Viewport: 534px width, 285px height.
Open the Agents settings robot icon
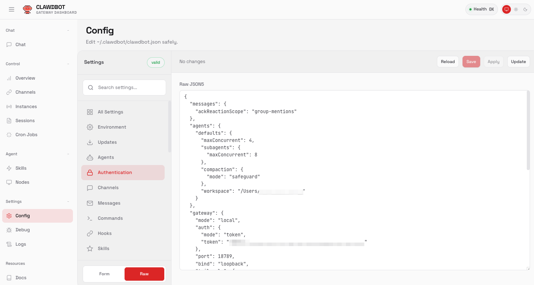(x=90, y=157)
